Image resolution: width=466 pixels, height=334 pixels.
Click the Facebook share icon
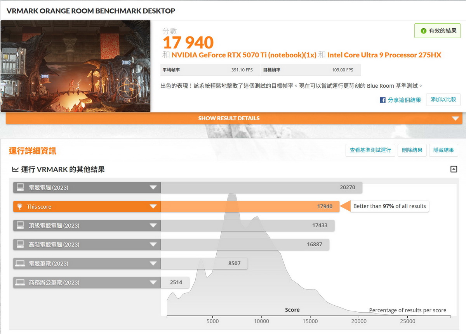tap(383, 100)
